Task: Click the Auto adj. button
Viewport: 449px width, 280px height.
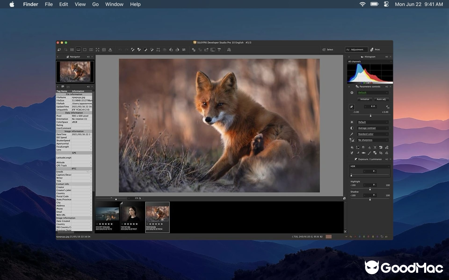Action: (x=382, y=99)
